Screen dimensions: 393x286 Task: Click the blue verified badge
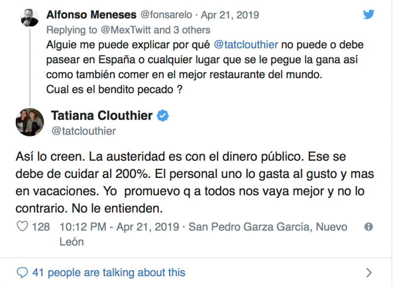pyautogui.click(x=163, y=116)
